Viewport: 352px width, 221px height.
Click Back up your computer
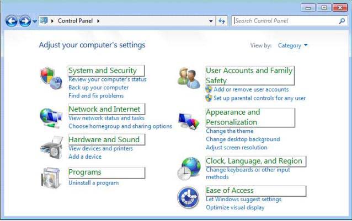[99, 88]
